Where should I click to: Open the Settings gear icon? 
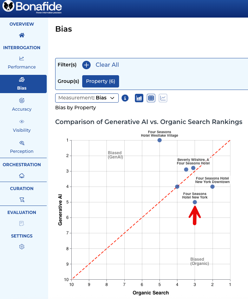pyautogui.click(x=22, y=247)
